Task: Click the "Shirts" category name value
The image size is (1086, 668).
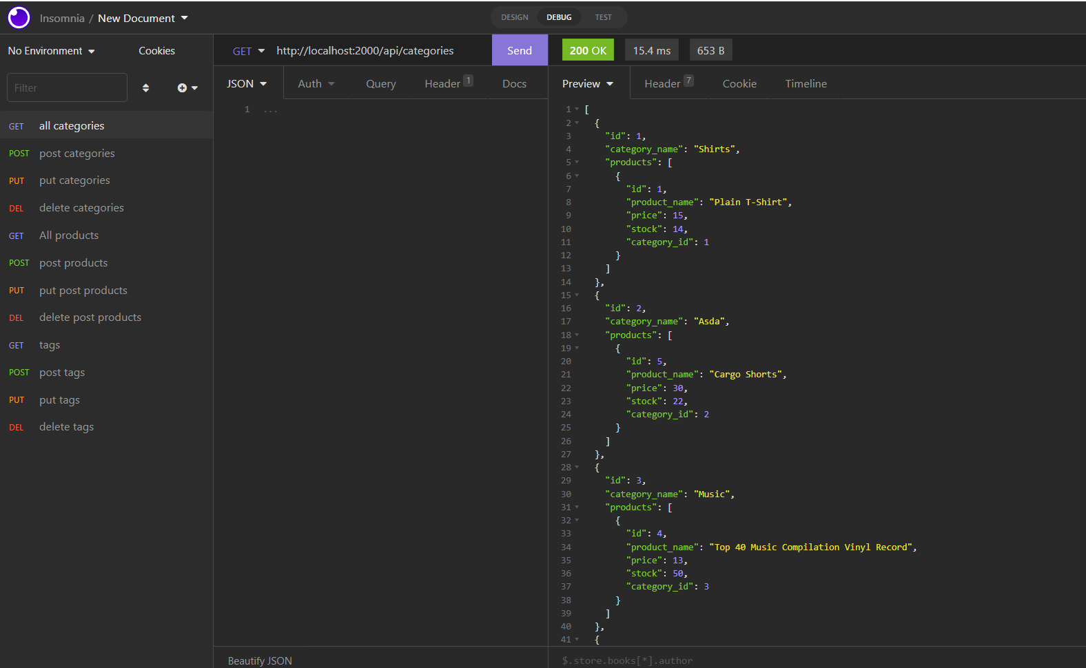Action: coord(715,149)
